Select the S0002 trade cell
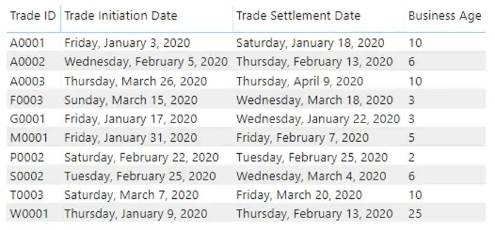This screenshot has height=230, width=495. [27, 176]
